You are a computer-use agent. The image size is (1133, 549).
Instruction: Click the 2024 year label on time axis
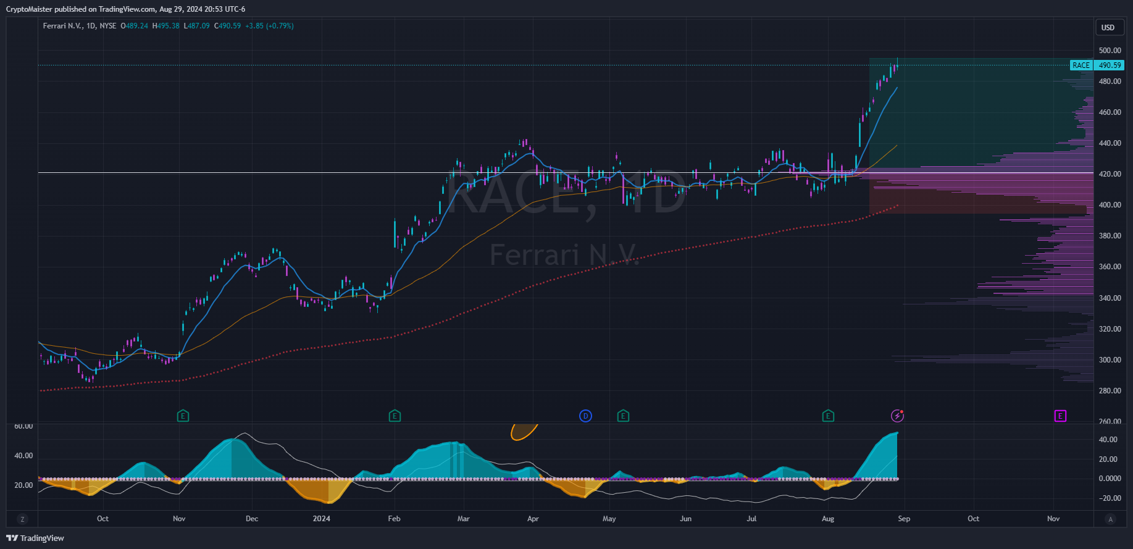pos(322,519)
